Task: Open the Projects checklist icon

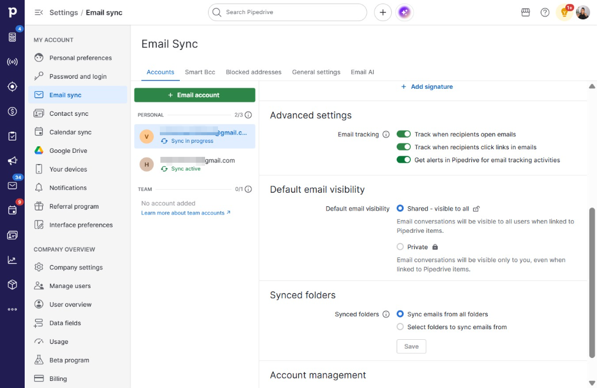Action: [12, 136]
